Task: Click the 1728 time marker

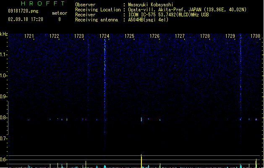Action: point(205,36)
